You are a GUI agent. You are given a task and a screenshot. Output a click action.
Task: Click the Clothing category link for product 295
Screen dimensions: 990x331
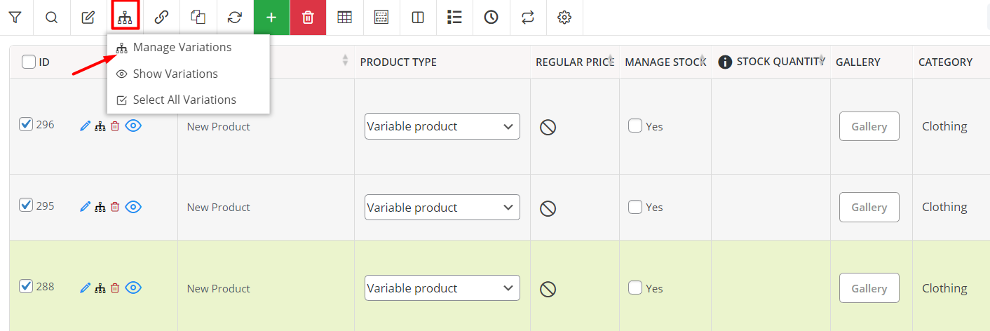click(944, 207)
